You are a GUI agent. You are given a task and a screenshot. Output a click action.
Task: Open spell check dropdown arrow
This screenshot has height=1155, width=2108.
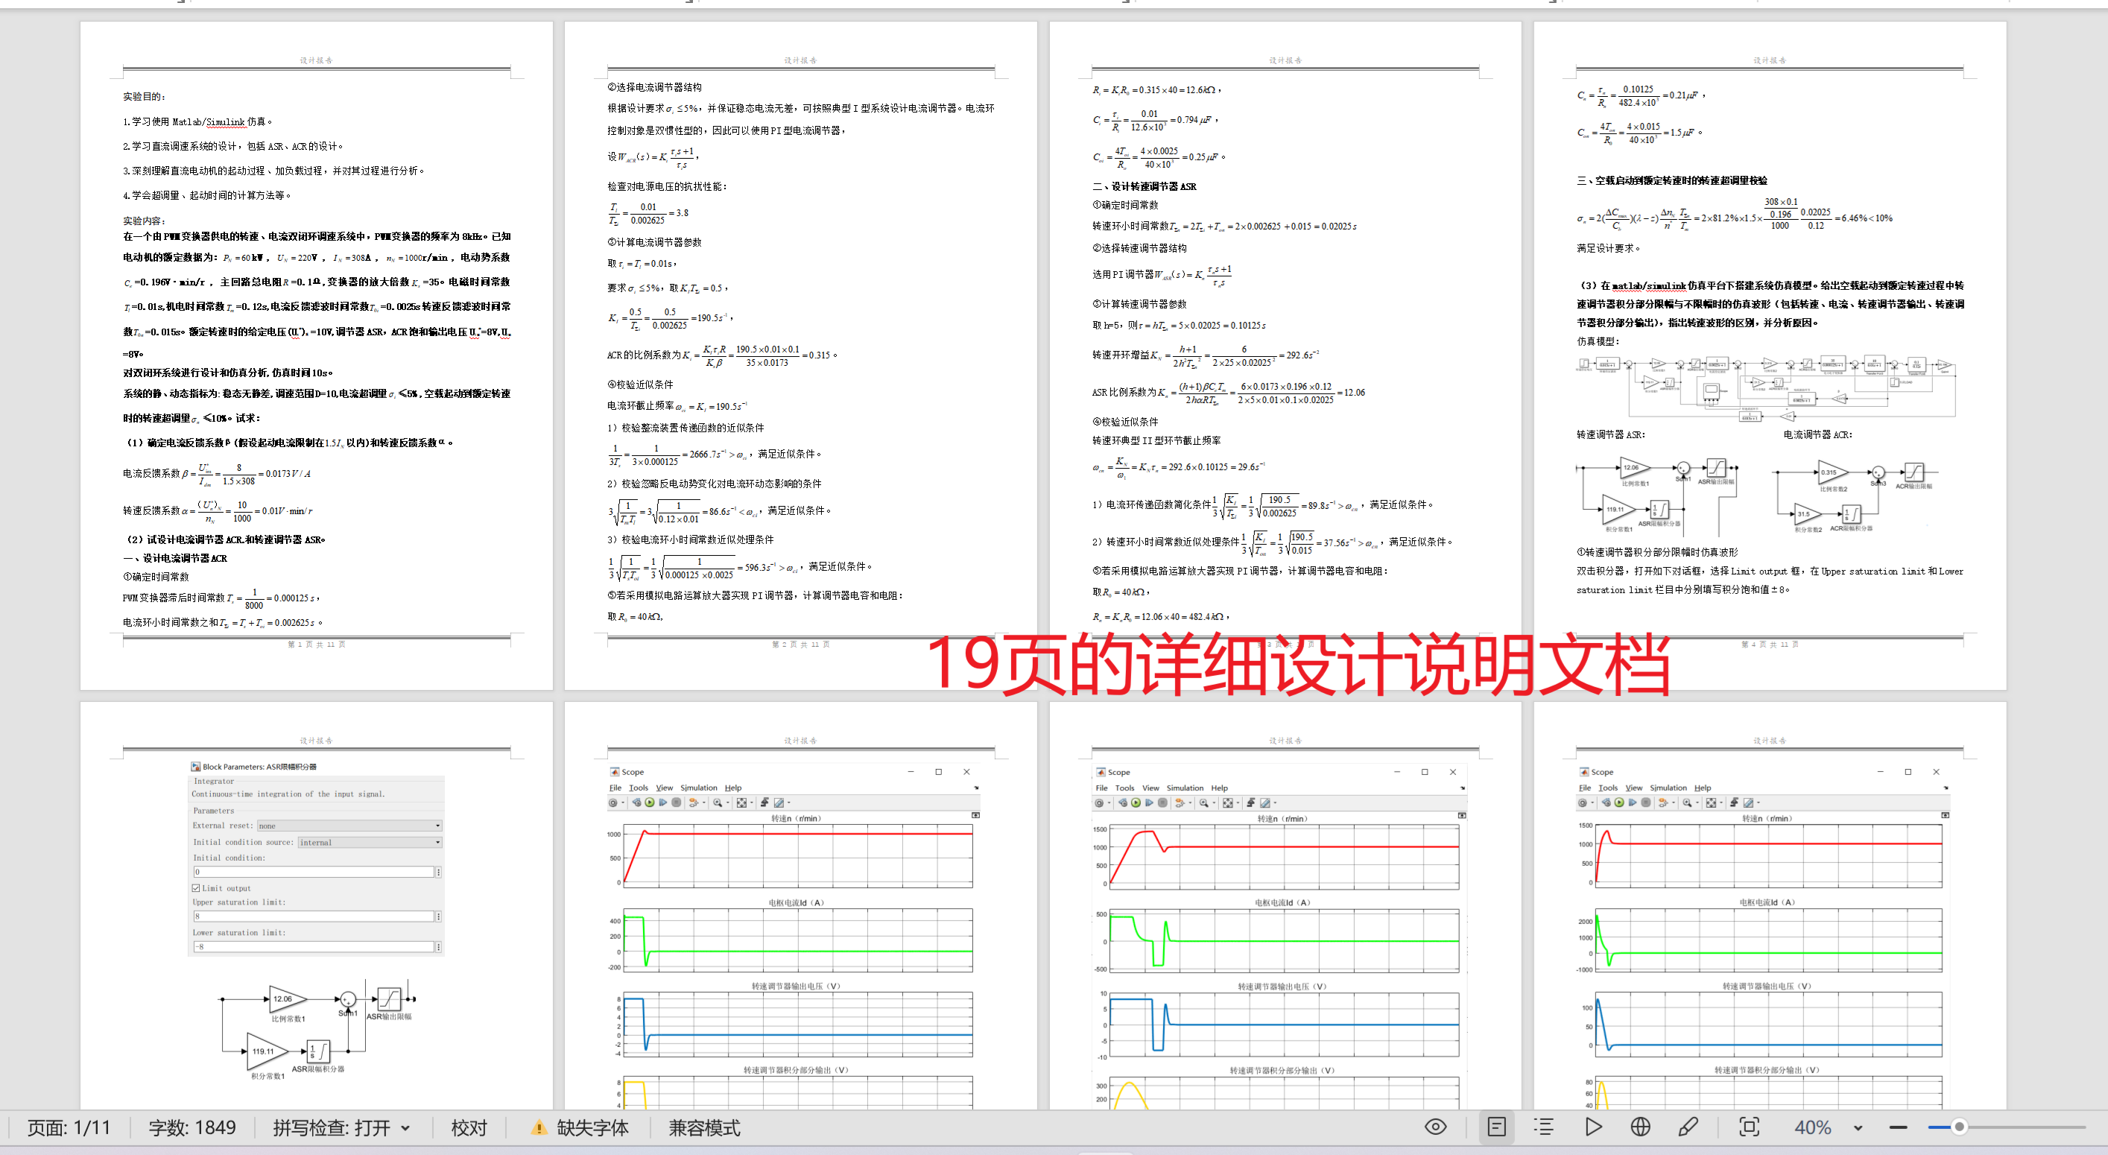click(406, 1128)
